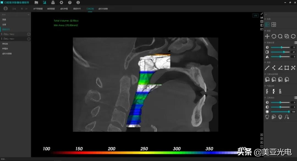Click the delete measurements X icon
Viewport: 297px width, 161px height.
click(x=293, y=68)
